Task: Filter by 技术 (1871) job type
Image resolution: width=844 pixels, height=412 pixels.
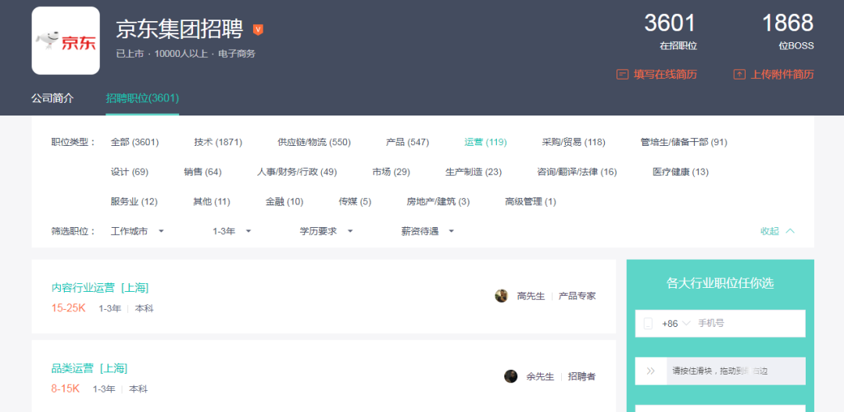Action: click(218, 142)
